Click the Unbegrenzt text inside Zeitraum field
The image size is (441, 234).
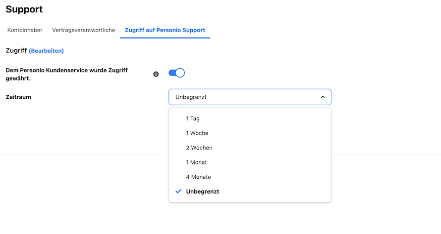pyautogui.click(x=191, y=97)
